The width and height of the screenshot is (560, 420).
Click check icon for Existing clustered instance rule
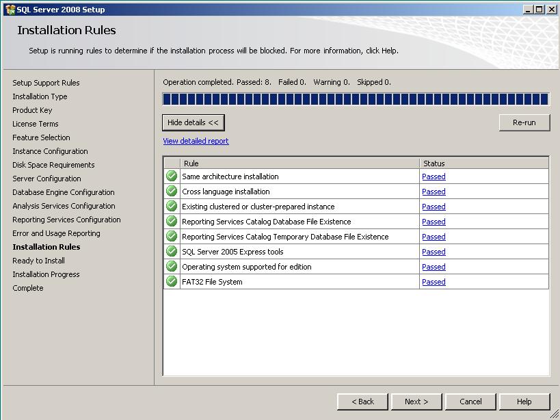(x=172, y=206)
